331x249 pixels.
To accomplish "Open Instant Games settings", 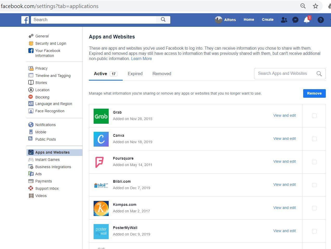I will 47,160.
